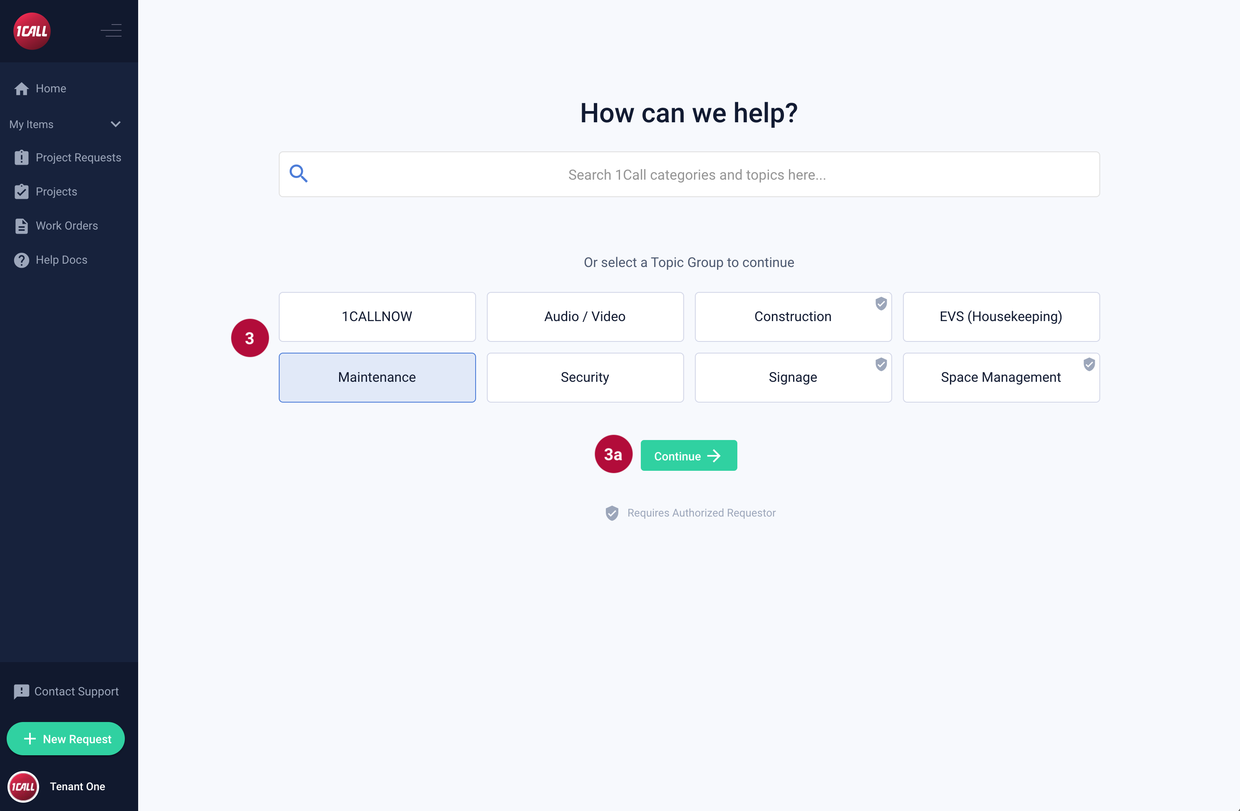Click the 1CALL logo in sidebar header
This screenshot has height=811, width=1240.
tap(32, 31)
